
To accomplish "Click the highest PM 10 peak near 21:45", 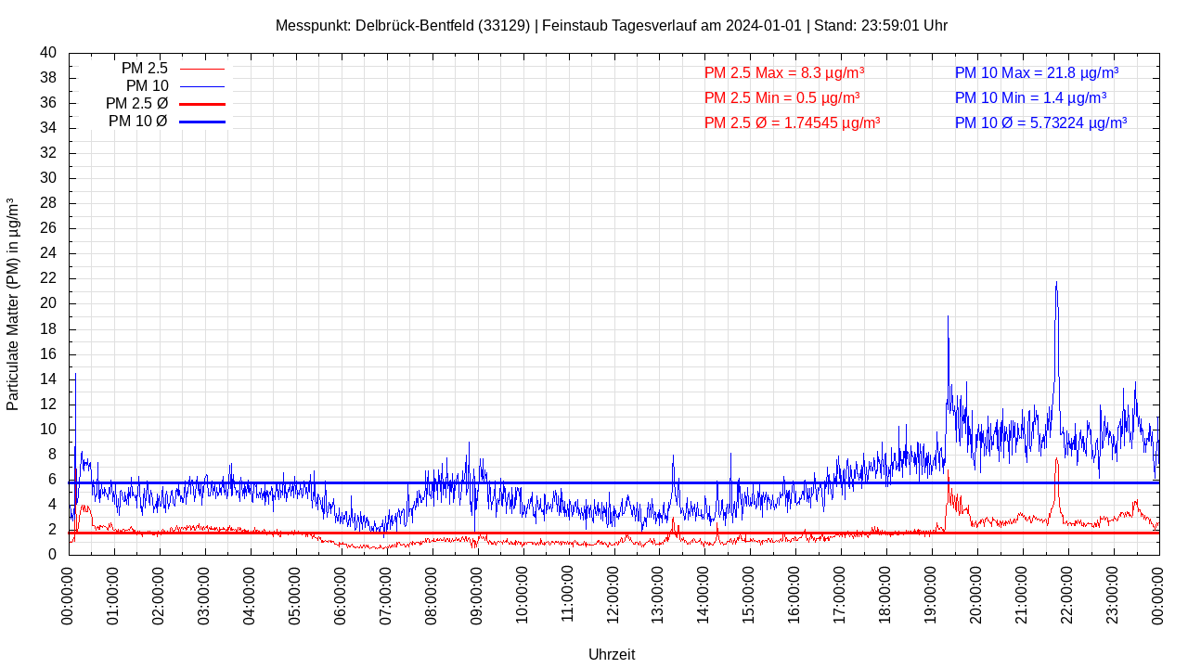I will click(x=1056, y=284).
